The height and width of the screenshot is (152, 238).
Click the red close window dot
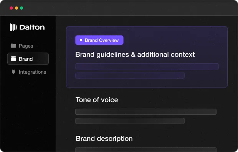point(12,8)
